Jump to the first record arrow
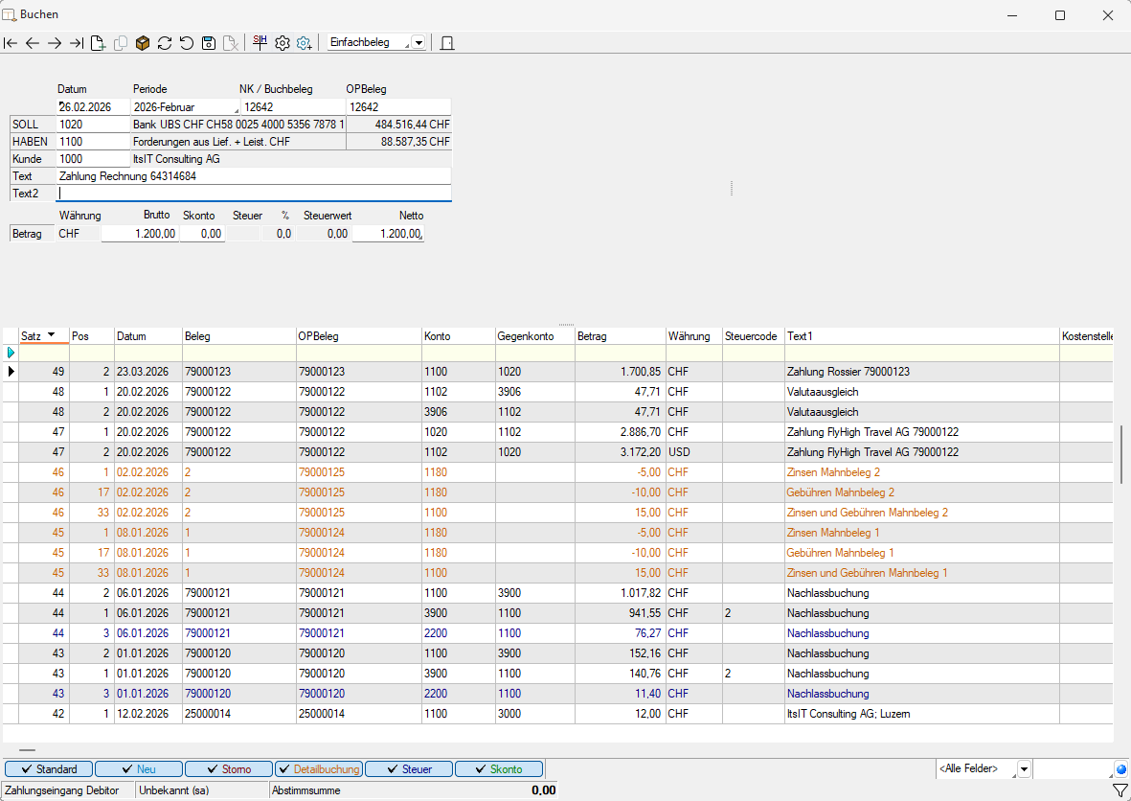Screen dimensions: 1131x801 click(x=11, y=43)
